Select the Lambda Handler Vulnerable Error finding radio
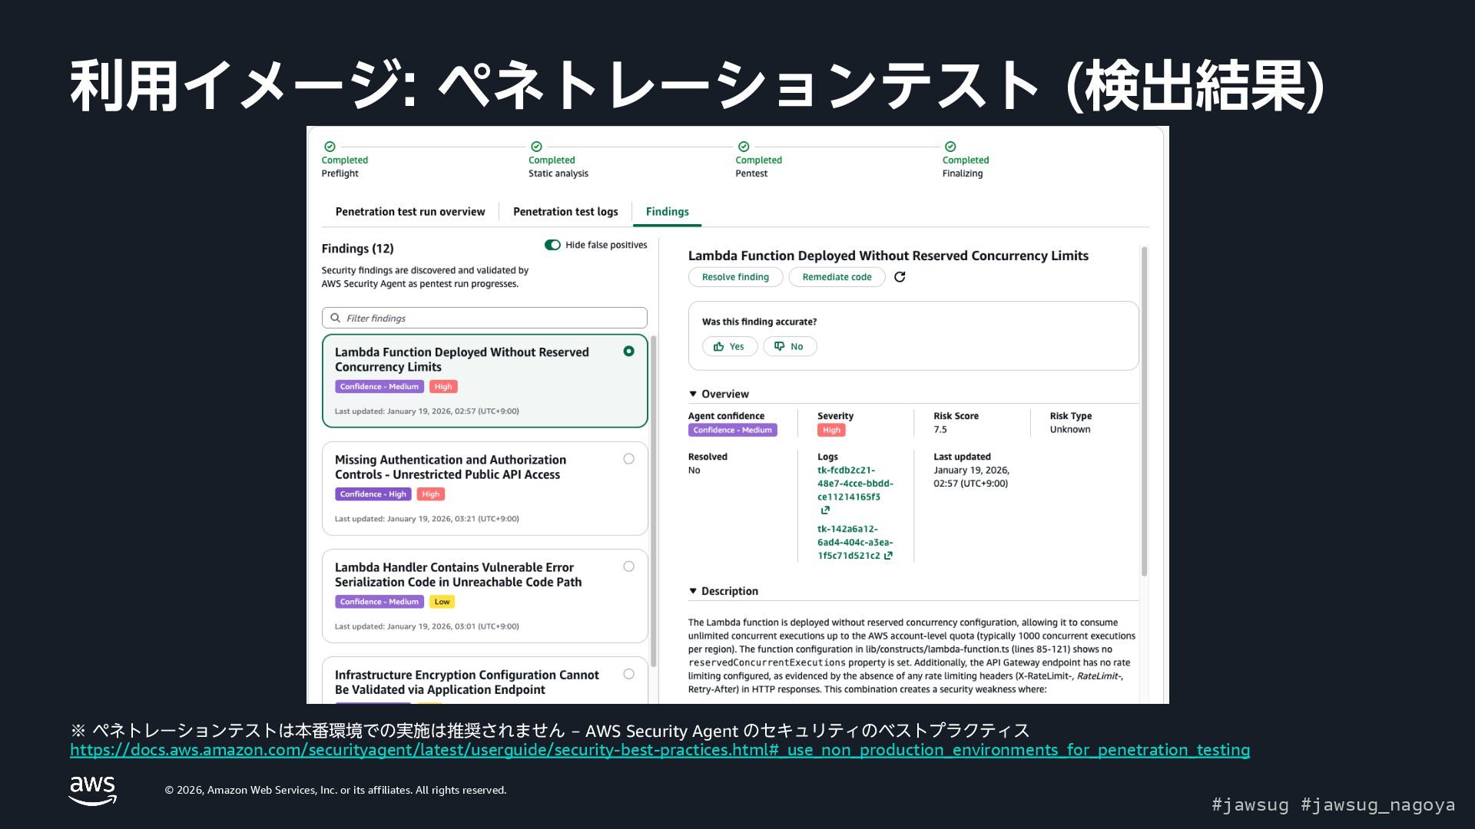 point(628,566)
